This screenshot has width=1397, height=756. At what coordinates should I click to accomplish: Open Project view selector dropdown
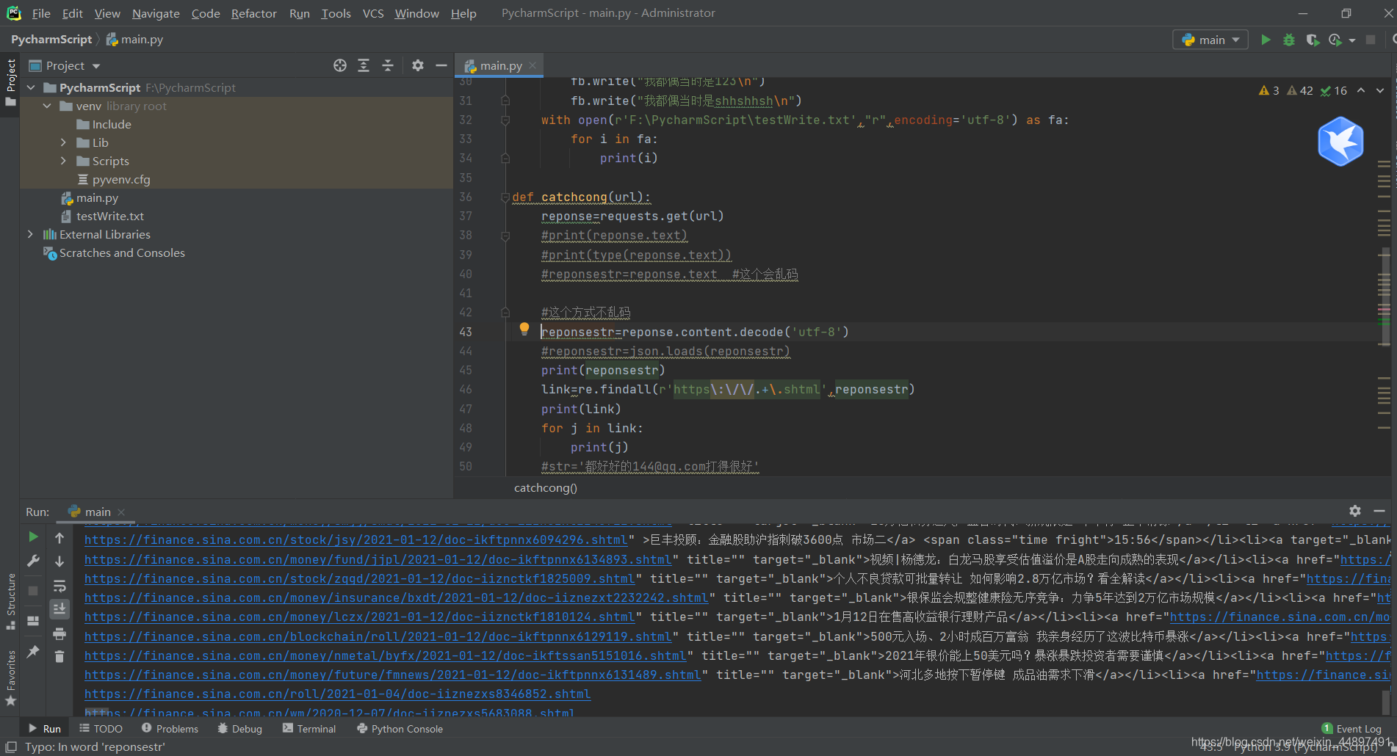pos(65,65)
